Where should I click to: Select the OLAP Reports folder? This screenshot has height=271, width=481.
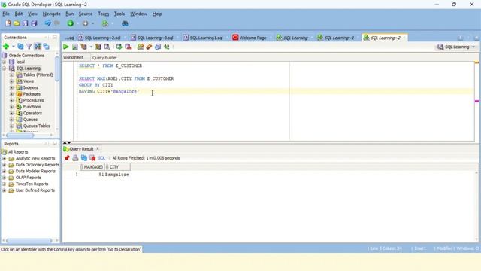(x=29, y=178)
